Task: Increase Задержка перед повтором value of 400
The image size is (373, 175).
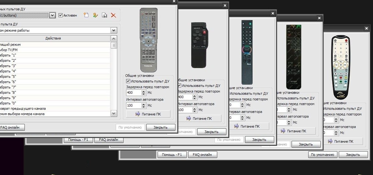Action: coord(144,91)
